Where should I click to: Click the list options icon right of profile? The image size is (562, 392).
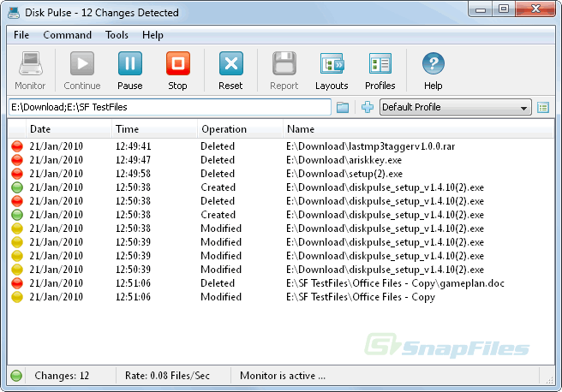[x=543, y=107]
